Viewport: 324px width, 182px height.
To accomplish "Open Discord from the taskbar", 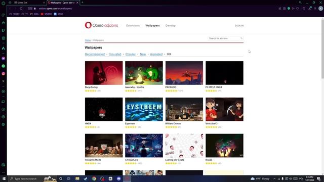I will pos(119,178).
